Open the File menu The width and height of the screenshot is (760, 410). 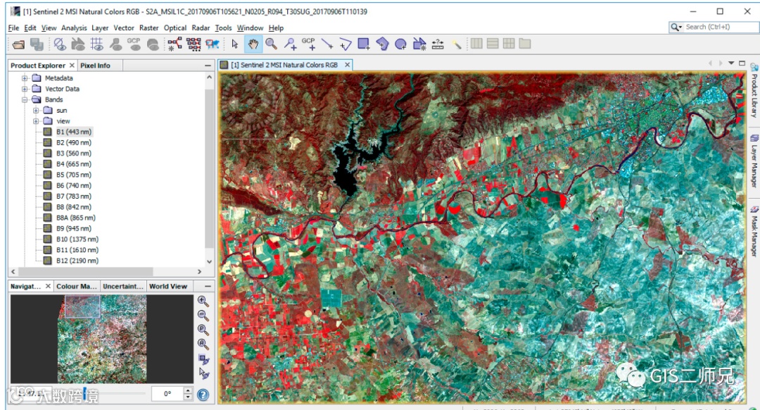coord(13,28)
